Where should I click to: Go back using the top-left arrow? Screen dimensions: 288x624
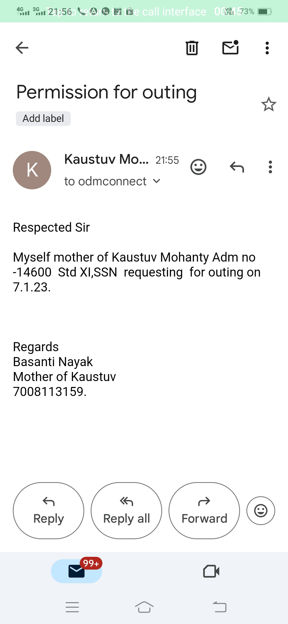22,48
